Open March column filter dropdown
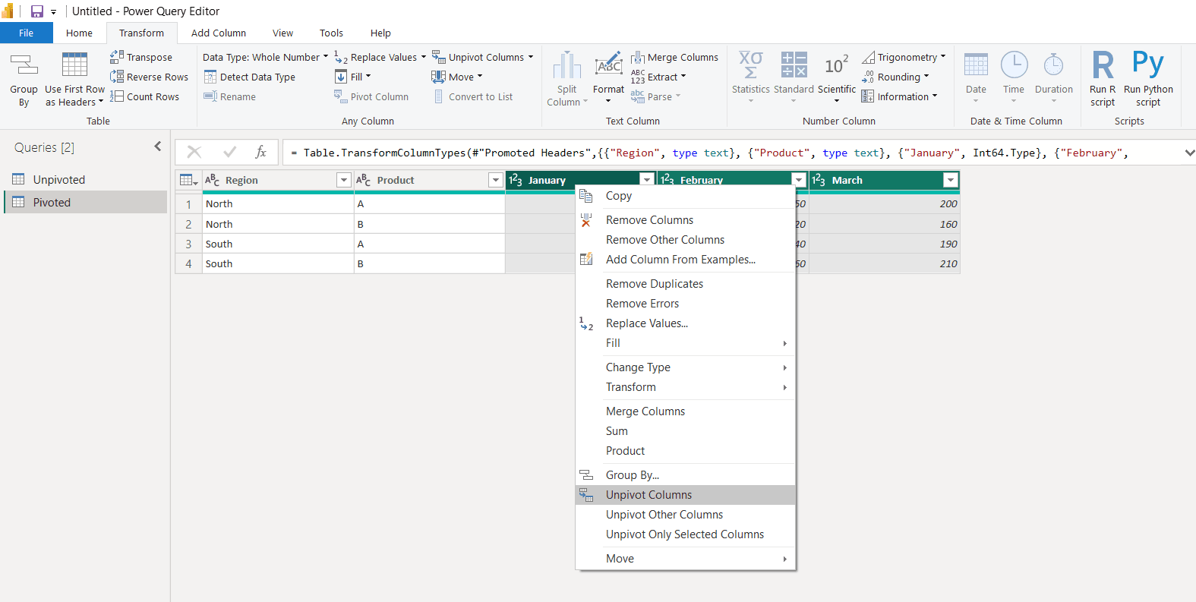Screen dimensions: 1196x602 pyautogui.click(x=950, y=180)
